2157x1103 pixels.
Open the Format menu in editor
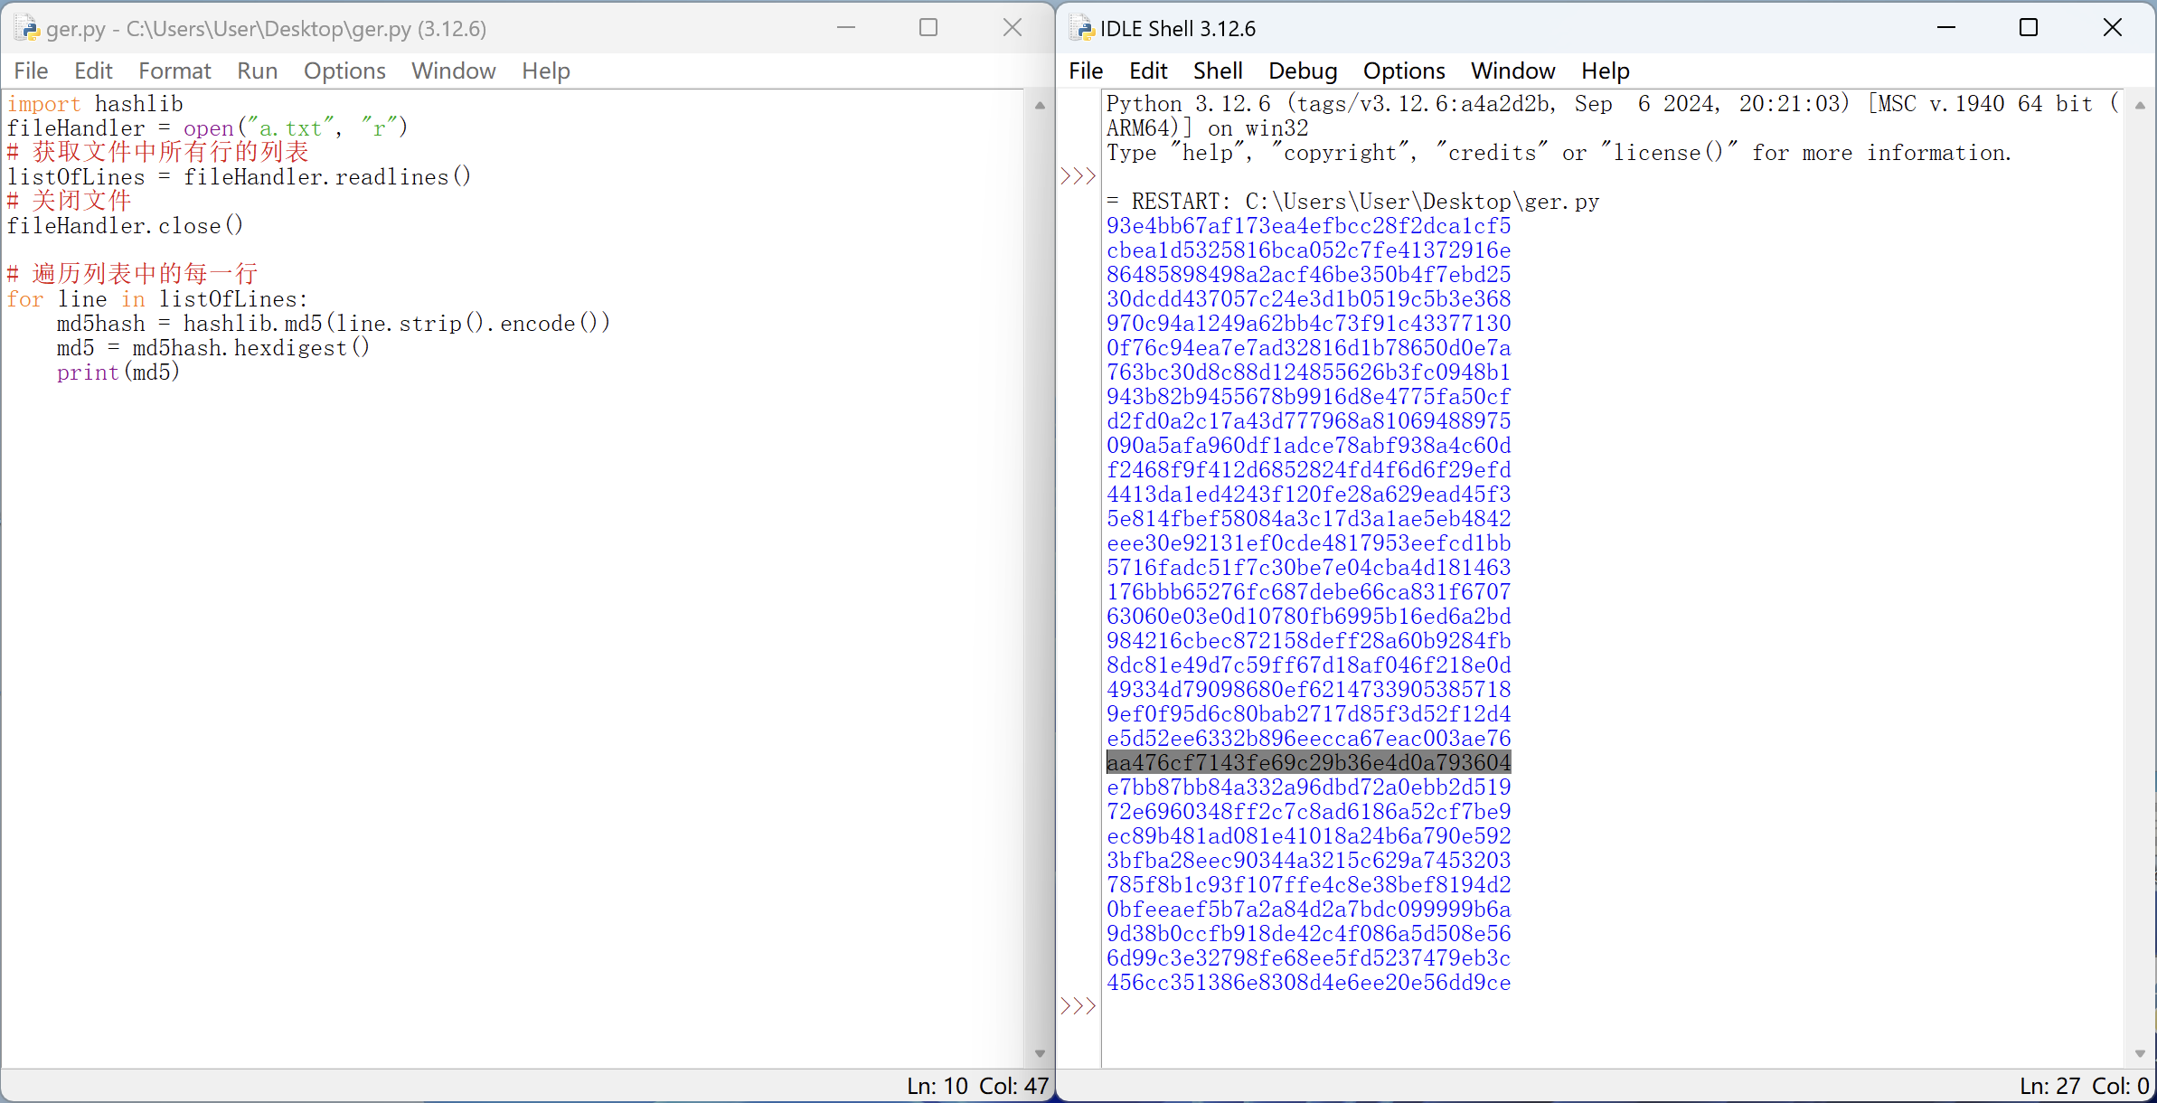(x=174, y=71)
